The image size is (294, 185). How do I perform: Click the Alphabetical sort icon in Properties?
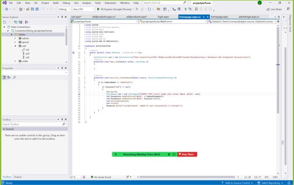tap(9, 77)
